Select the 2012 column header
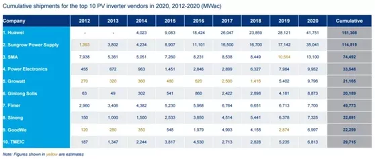This screenshot has height=159, width=375. click(84, 21)
